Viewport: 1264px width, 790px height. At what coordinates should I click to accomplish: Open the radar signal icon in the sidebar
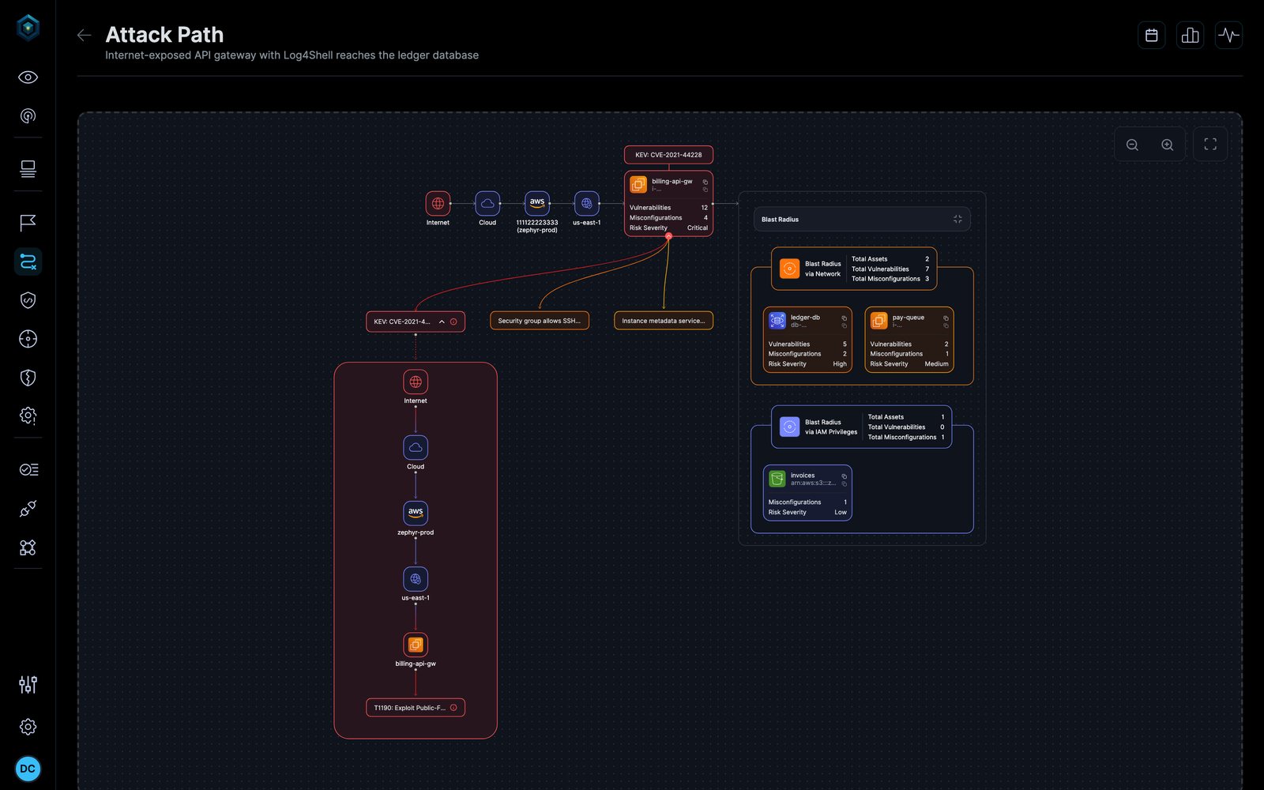(x=28, y=116)
